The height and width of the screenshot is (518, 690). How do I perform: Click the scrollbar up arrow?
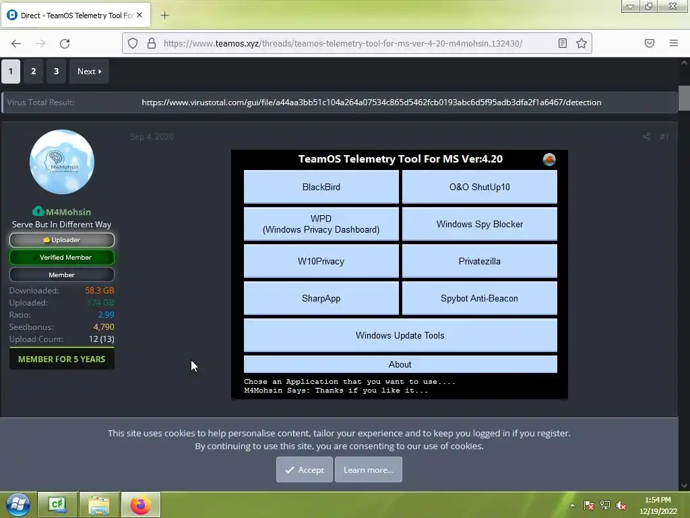tap(684, 63)
